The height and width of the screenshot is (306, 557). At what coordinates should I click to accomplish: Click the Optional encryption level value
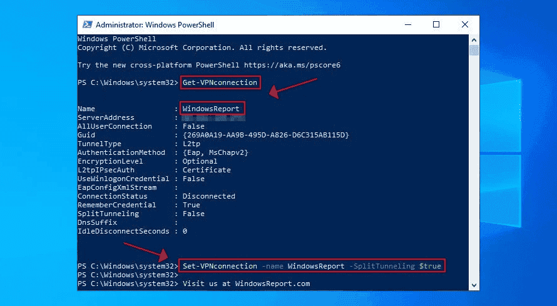coord(200,161)
